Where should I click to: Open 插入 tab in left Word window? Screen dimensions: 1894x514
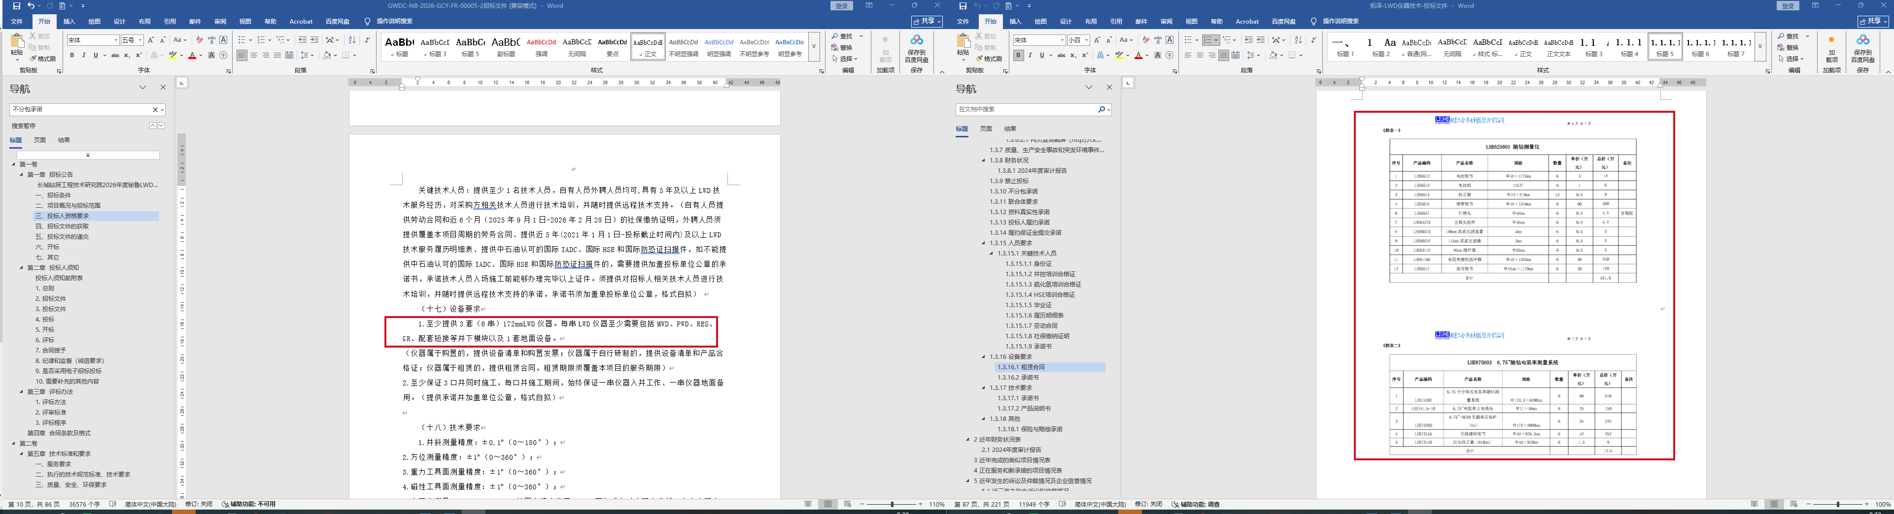coord(69,21)
